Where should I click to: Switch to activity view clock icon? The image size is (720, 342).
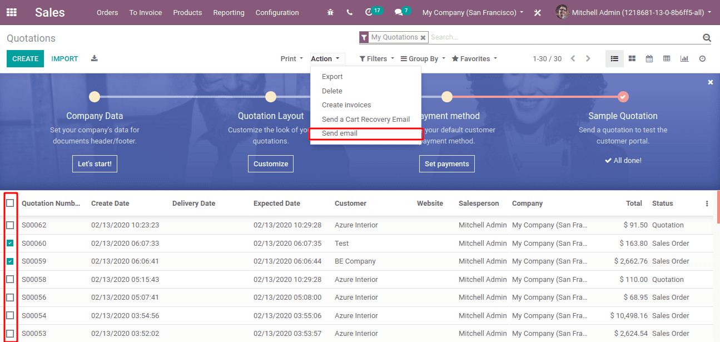(x=702, y=58)
